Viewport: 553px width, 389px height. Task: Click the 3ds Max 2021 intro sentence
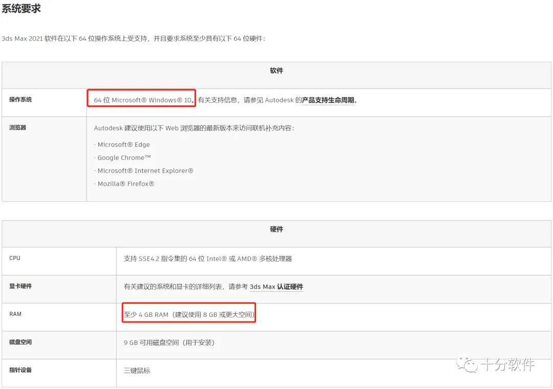pos(133,38)
